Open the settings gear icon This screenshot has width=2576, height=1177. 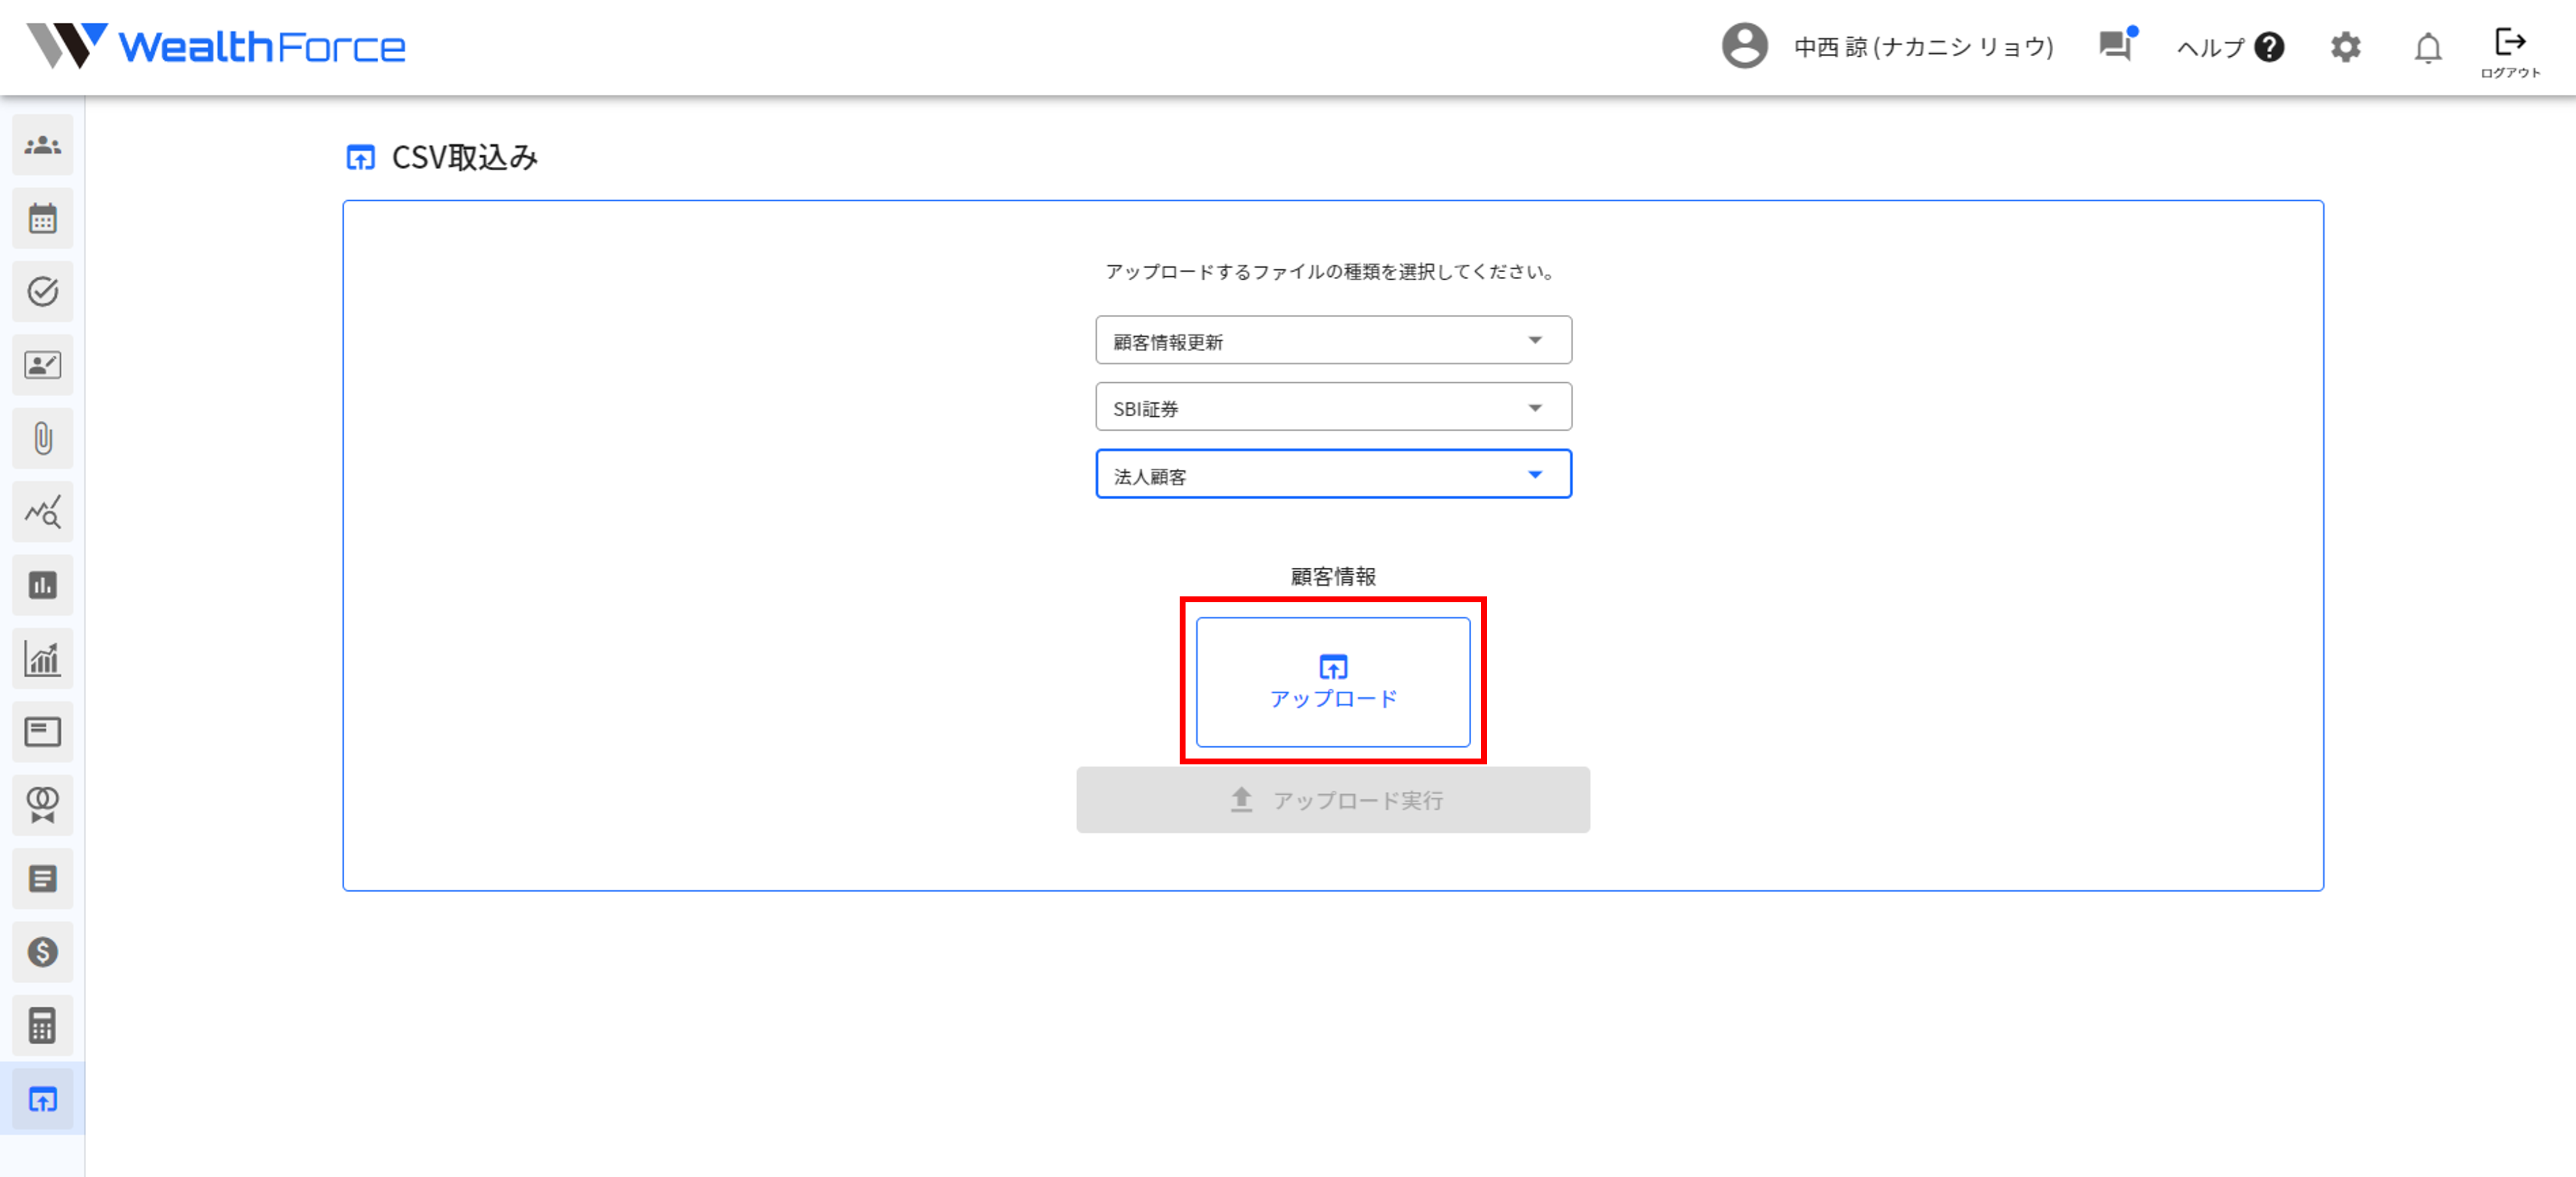(x=2345, y=47)
